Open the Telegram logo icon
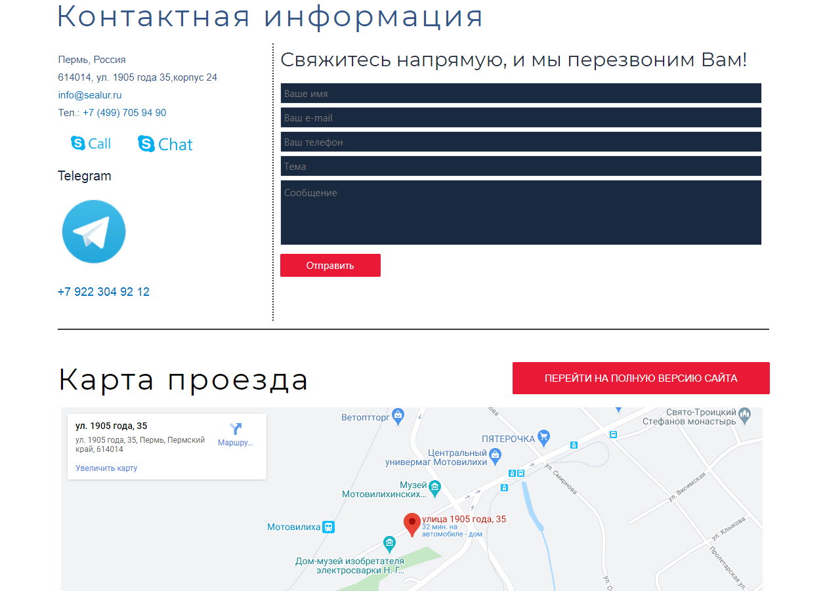Screen dimensions: 825x591 pos(94,232)
